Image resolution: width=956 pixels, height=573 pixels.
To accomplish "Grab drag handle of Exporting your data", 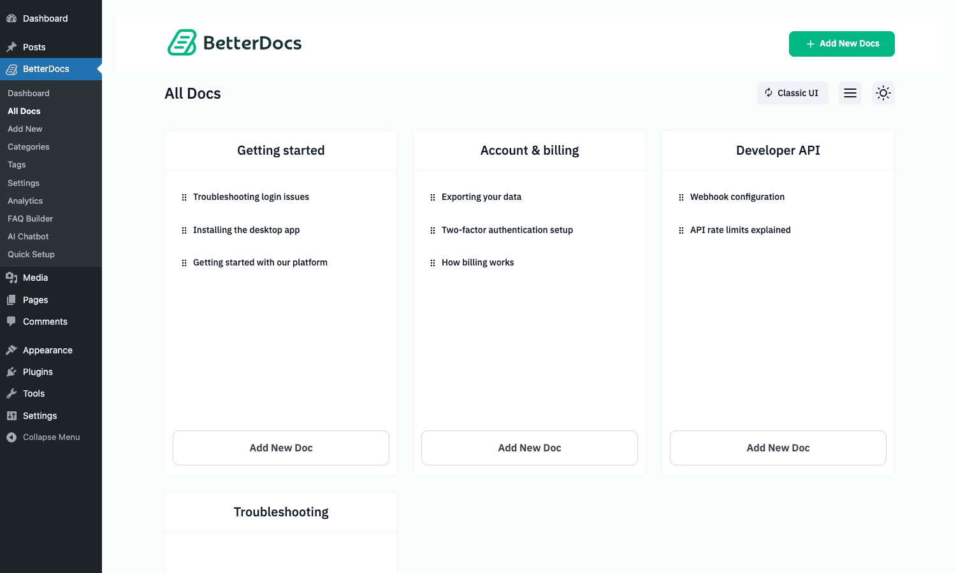I will click(433, 197).
